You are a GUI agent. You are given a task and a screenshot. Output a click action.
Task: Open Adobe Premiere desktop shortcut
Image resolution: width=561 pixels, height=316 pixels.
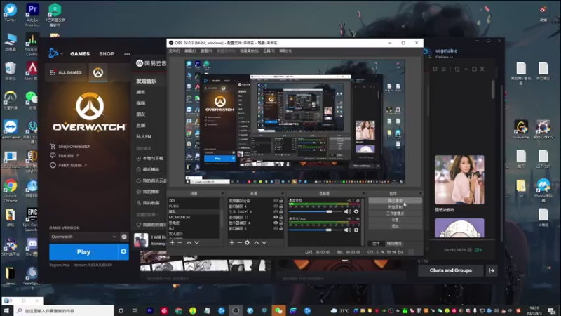pyautogui.click(x=32, y=14)
